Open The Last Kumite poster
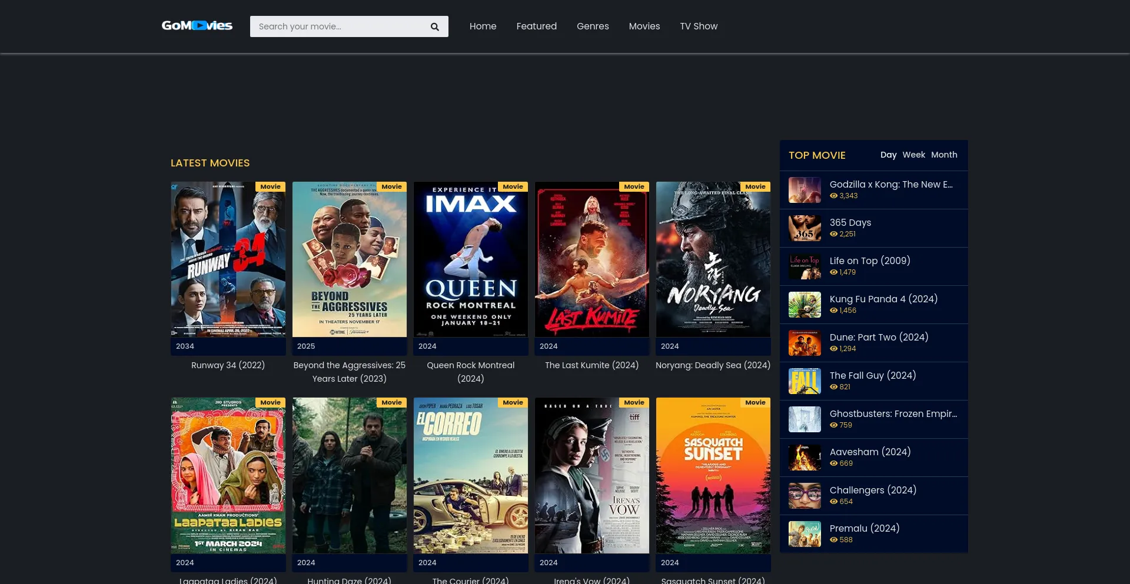 coord(592,259)
